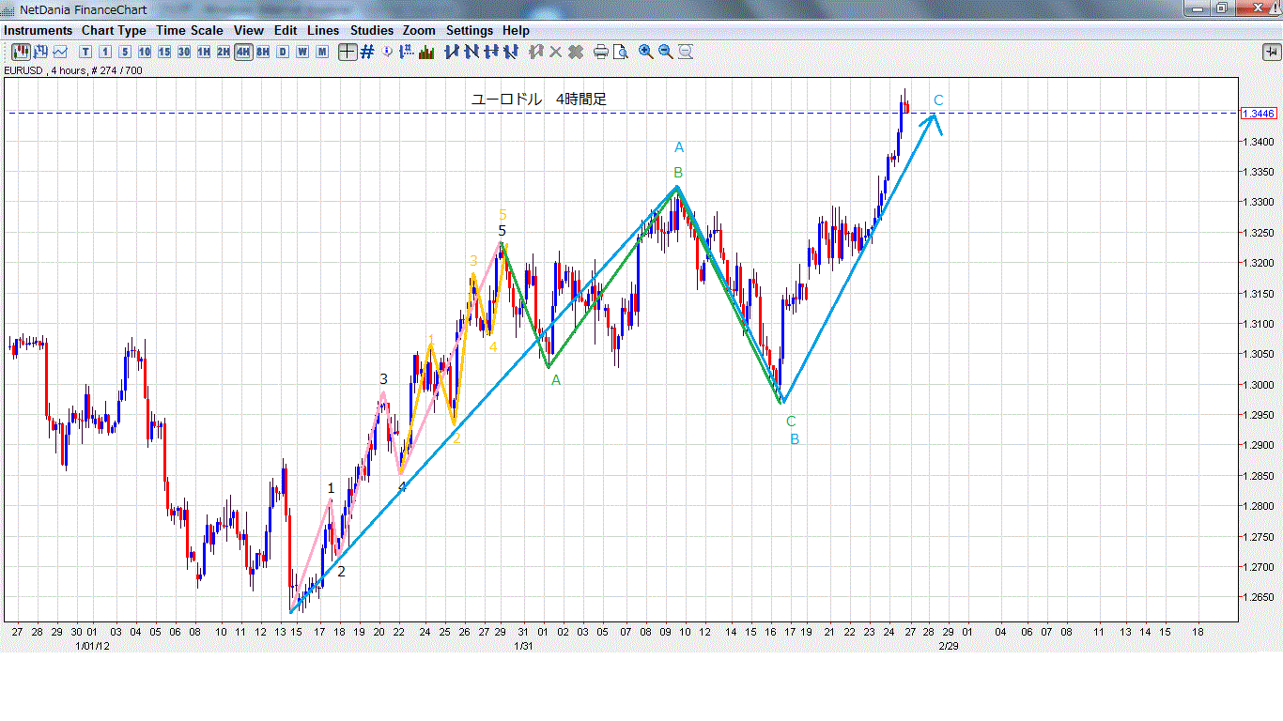Open the Studies menu
This screenshot has height=721, width=1283.
pyautogui.click(x=372, y=30)
